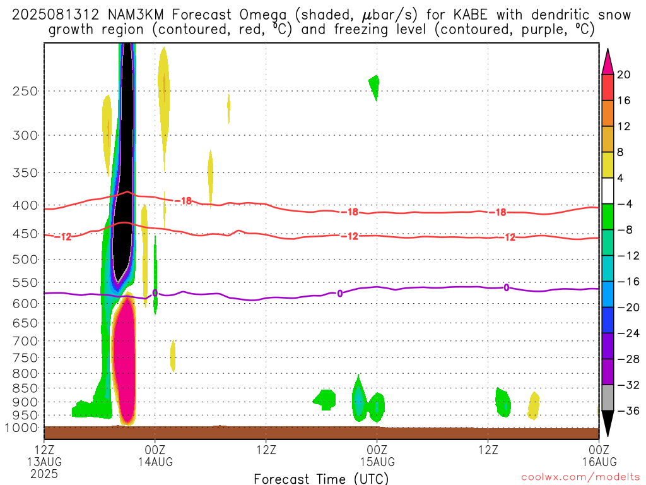Click the 400 pressure level label
Screen dimensions: 646x485
(25, 205)
